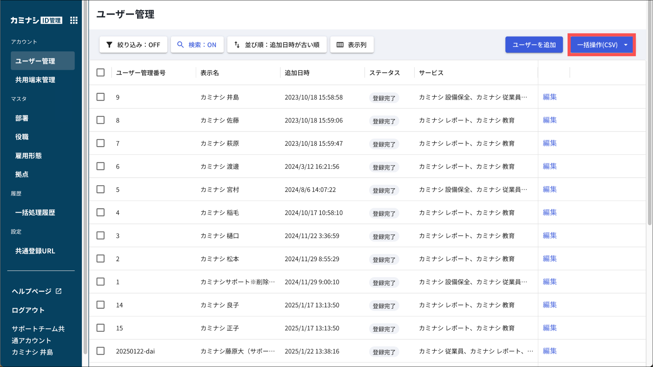
Task: Tick the checkbox for row 20250122-dai
Action: 100,351
